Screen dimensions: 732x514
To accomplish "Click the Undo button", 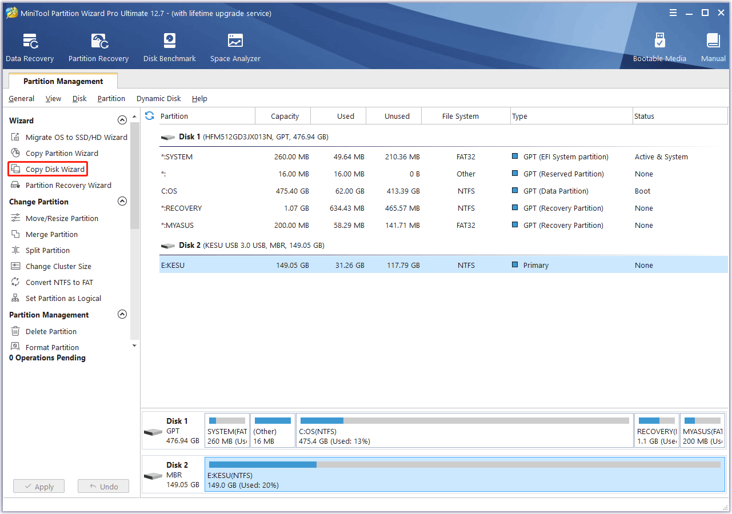I will [103, 486].
